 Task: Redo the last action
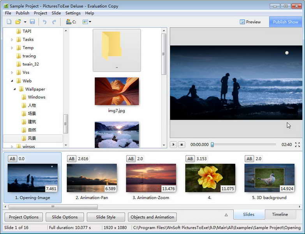[x=54, y=22]
